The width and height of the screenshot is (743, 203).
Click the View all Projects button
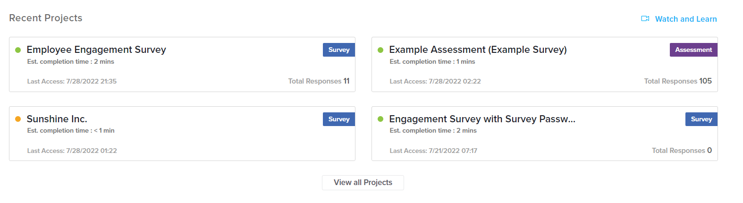[363, 183]
